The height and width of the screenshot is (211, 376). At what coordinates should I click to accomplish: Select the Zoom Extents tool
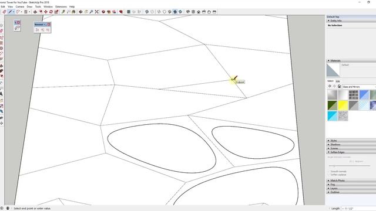pyautogui.click(x=96, y=12)
